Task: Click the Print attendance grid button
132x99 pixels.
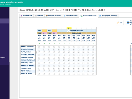Action: (x=129, y=23)
